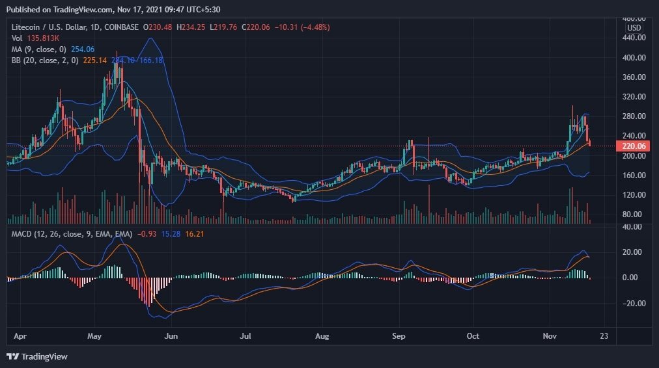Select the 'BB (20, close, 2, 0)' indicator legend
The width and height of the screenshot is (659, 368).
coord(45,60)
